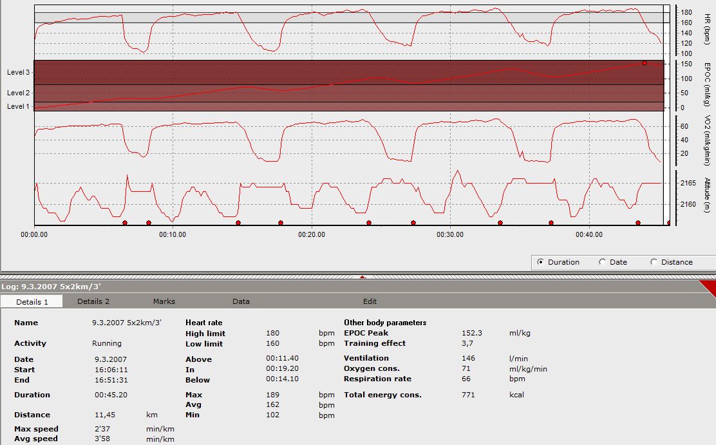Open the Details 2 tab
Image resolution: width=716 pixels, height=445 pixels.
[93, 301]
